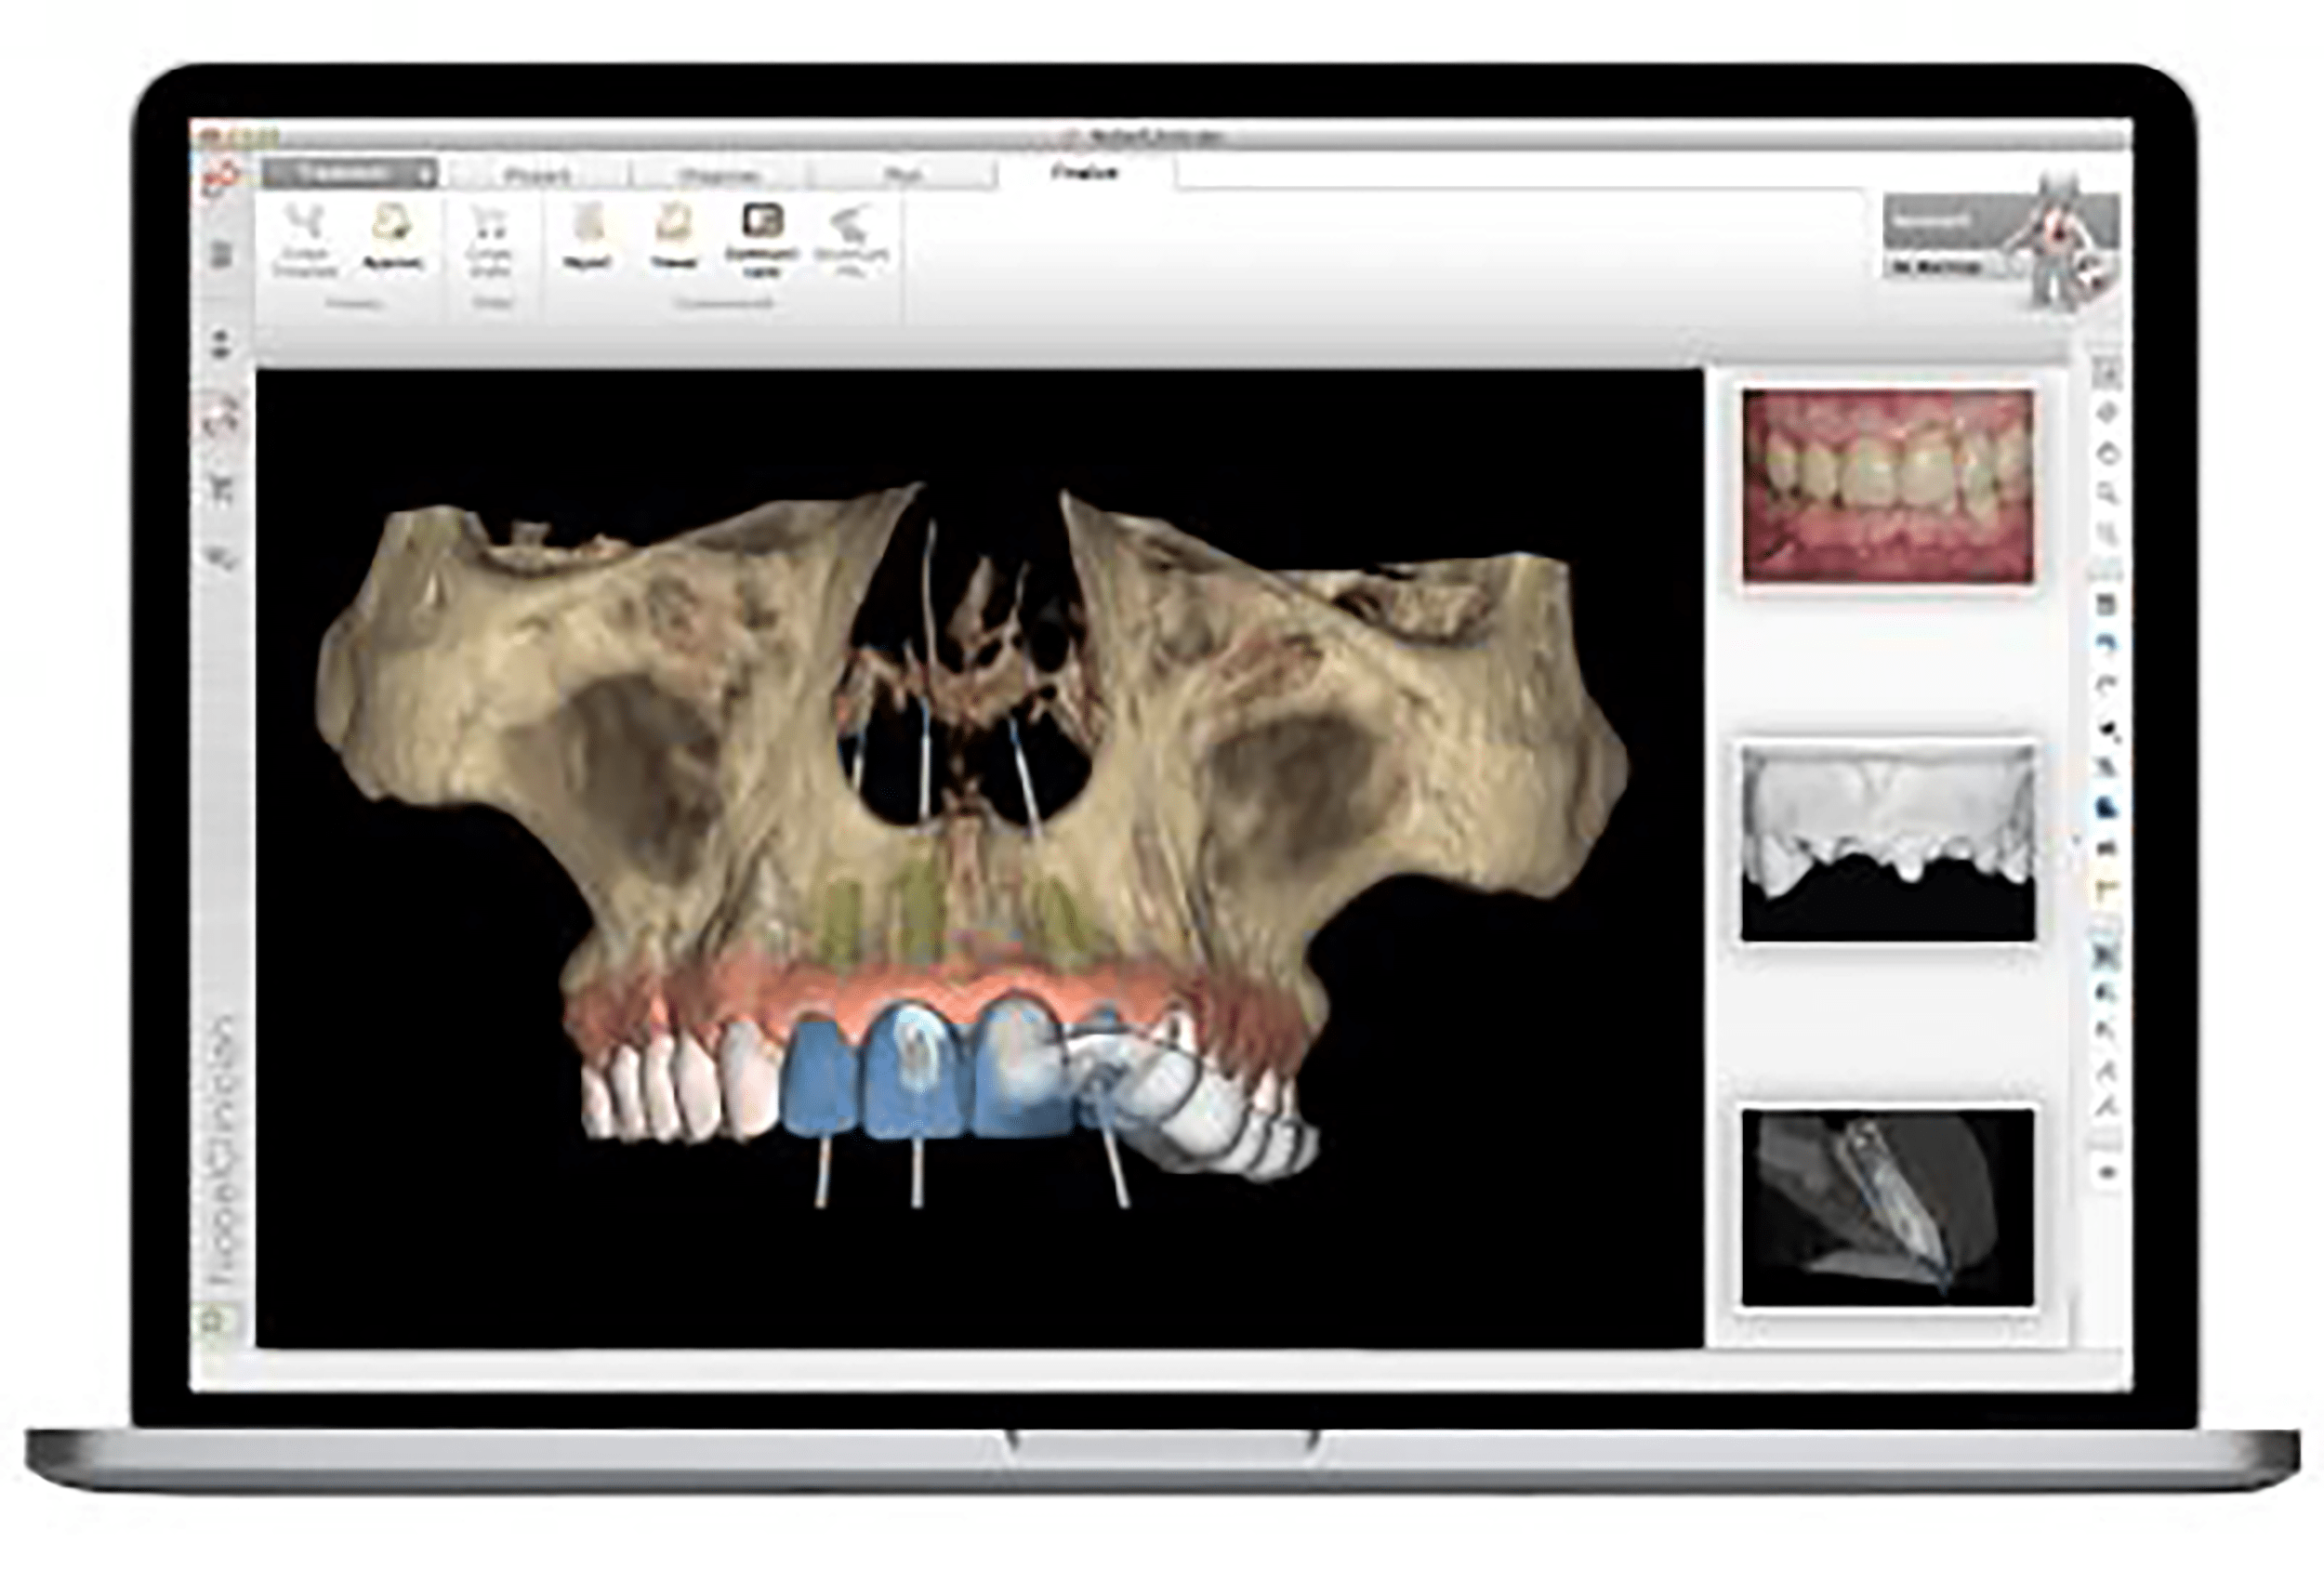This screenshot has height=1569, width=2324.
Task: Click the stacked list icon in left sidebar
Action: 222,254
